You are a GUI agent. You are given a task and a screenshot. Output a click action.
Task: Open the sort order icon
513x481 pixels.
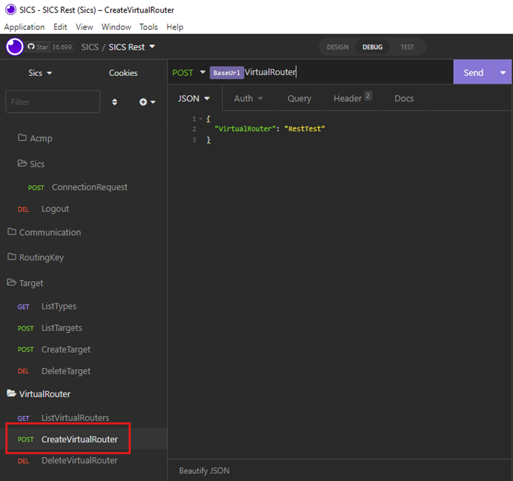115,102
